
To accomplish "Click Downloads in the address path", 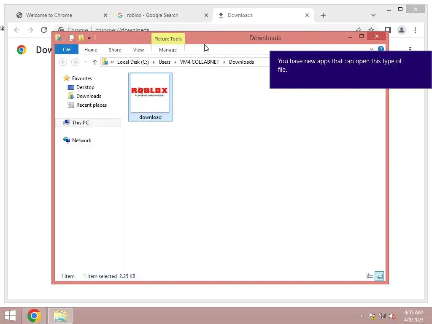I will pos(241,62).
